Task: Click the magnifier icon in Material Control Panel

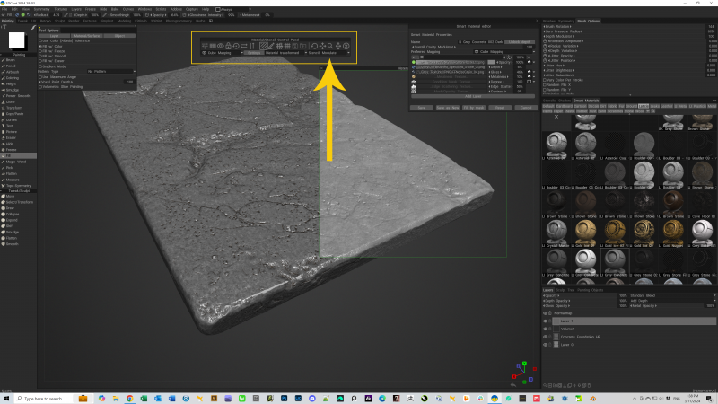Action: pos(329,45)
